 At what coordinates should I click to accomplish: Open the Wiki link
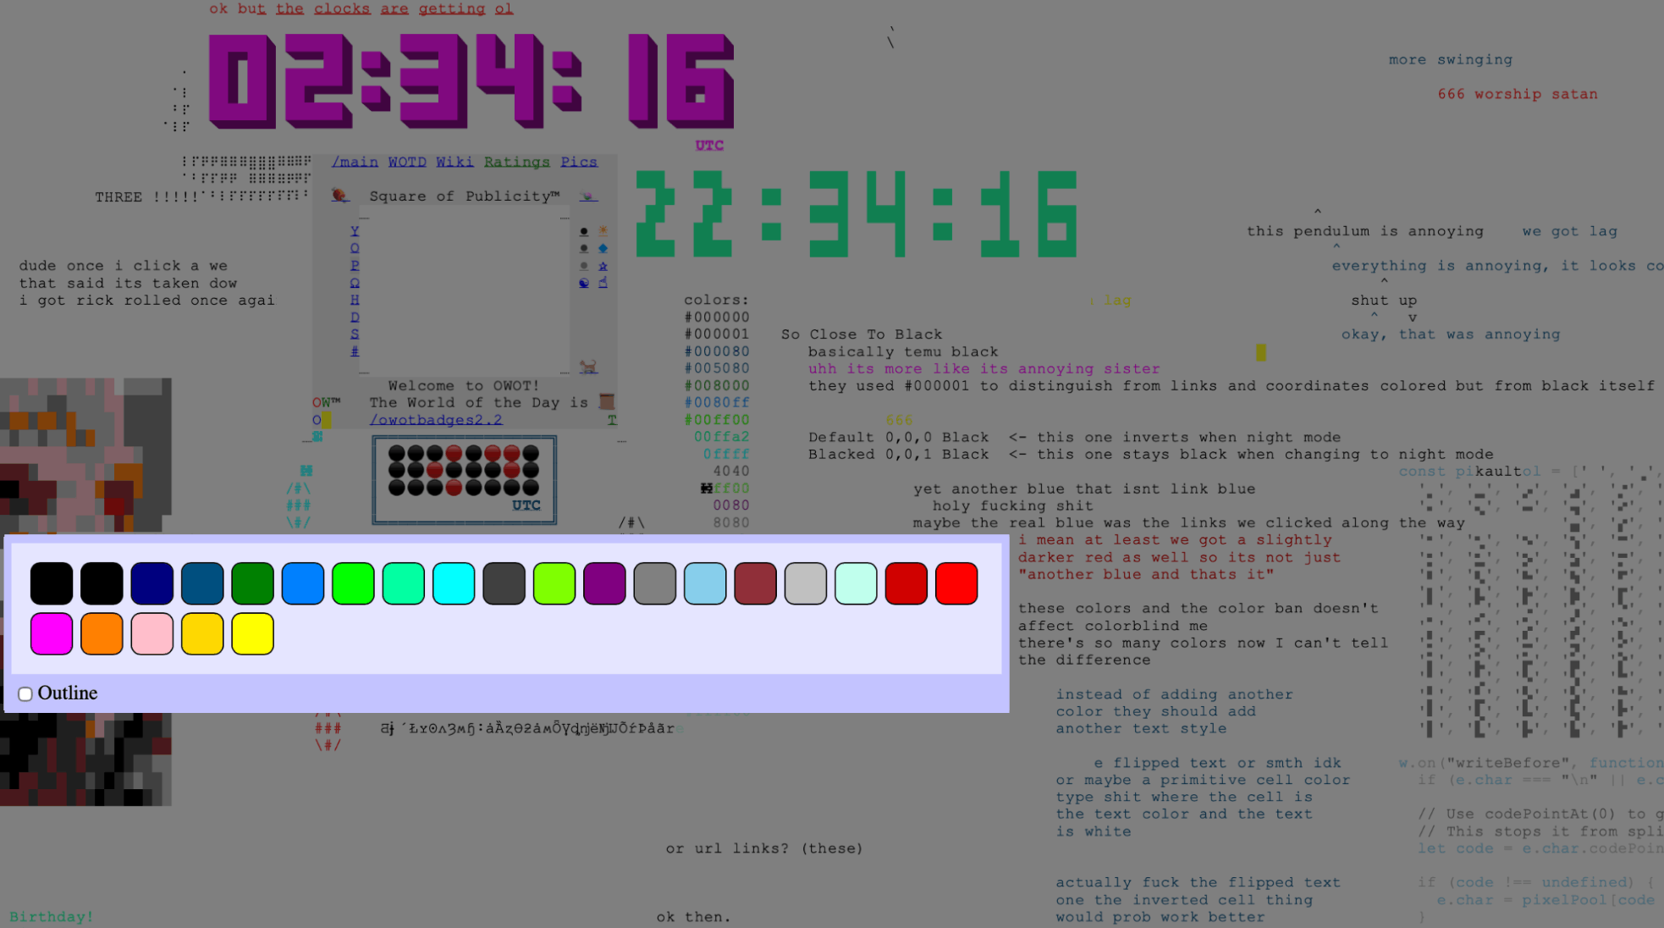[455, 162]
